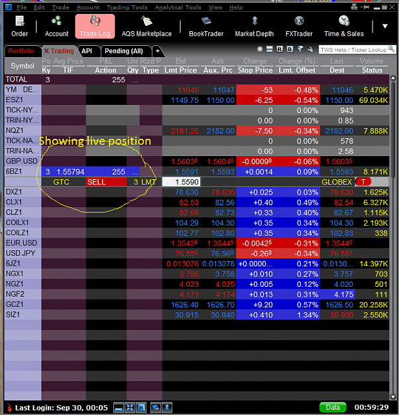Open the Analytical Tools menu
The width and height of the screenshot is (399, 415).
pos(178,7)
